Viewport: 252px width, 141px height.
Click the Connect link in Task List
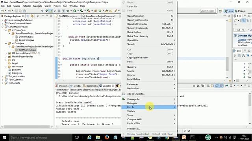pyautogui.click(x=242, y=40)
